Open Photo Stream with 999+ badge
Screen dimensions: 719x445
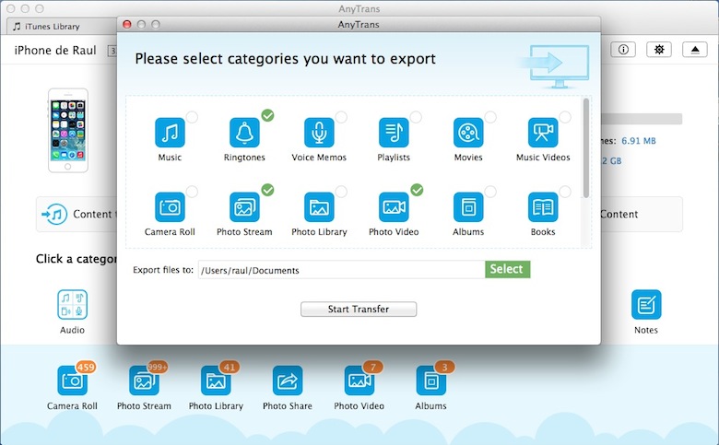click(x=144, y=381)
